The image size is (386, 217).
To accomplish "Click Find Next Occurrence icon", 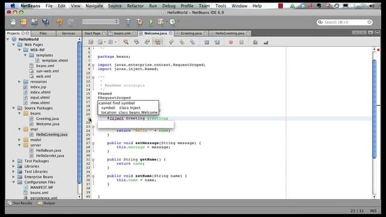I will pyautogui.click(x=147, y=42).
